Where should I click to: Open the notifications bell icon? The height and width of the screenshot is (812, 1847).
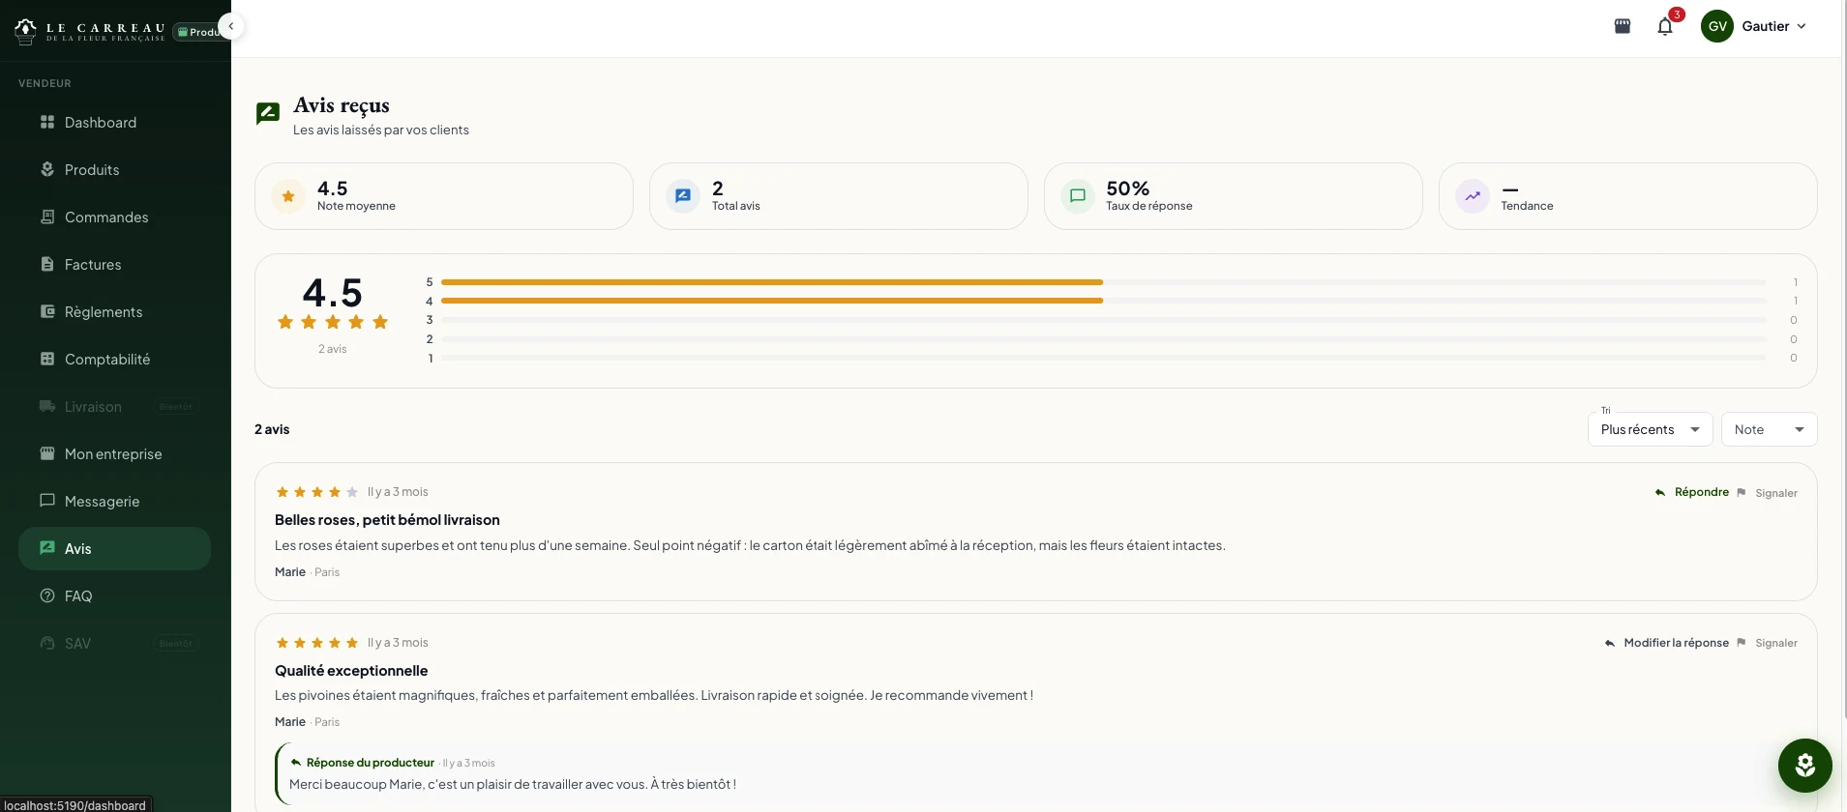tap(1665, 26)
